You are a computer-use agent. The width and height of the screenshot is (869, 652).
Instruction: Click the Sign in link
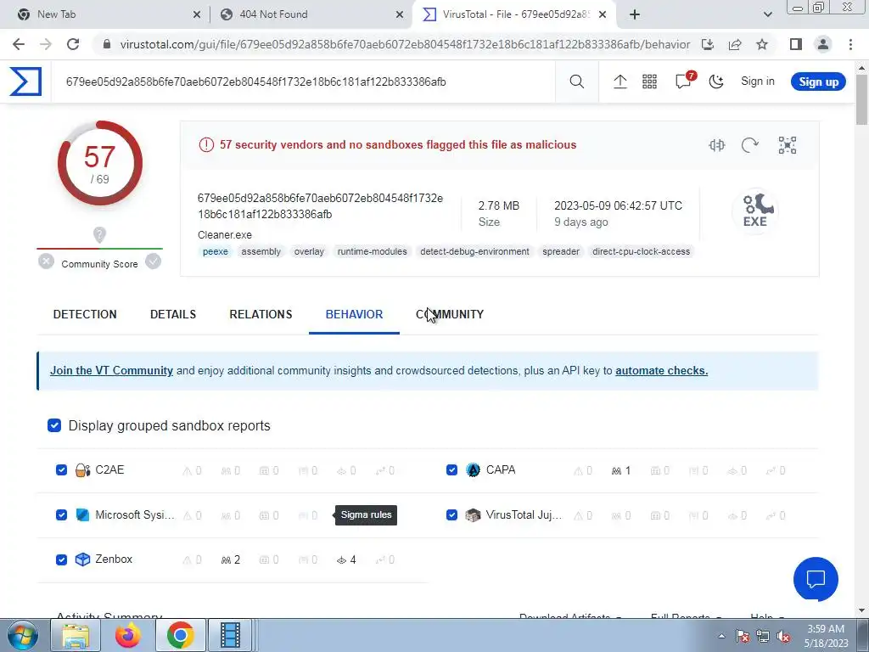pyautogui.click(x=758, y=81)
